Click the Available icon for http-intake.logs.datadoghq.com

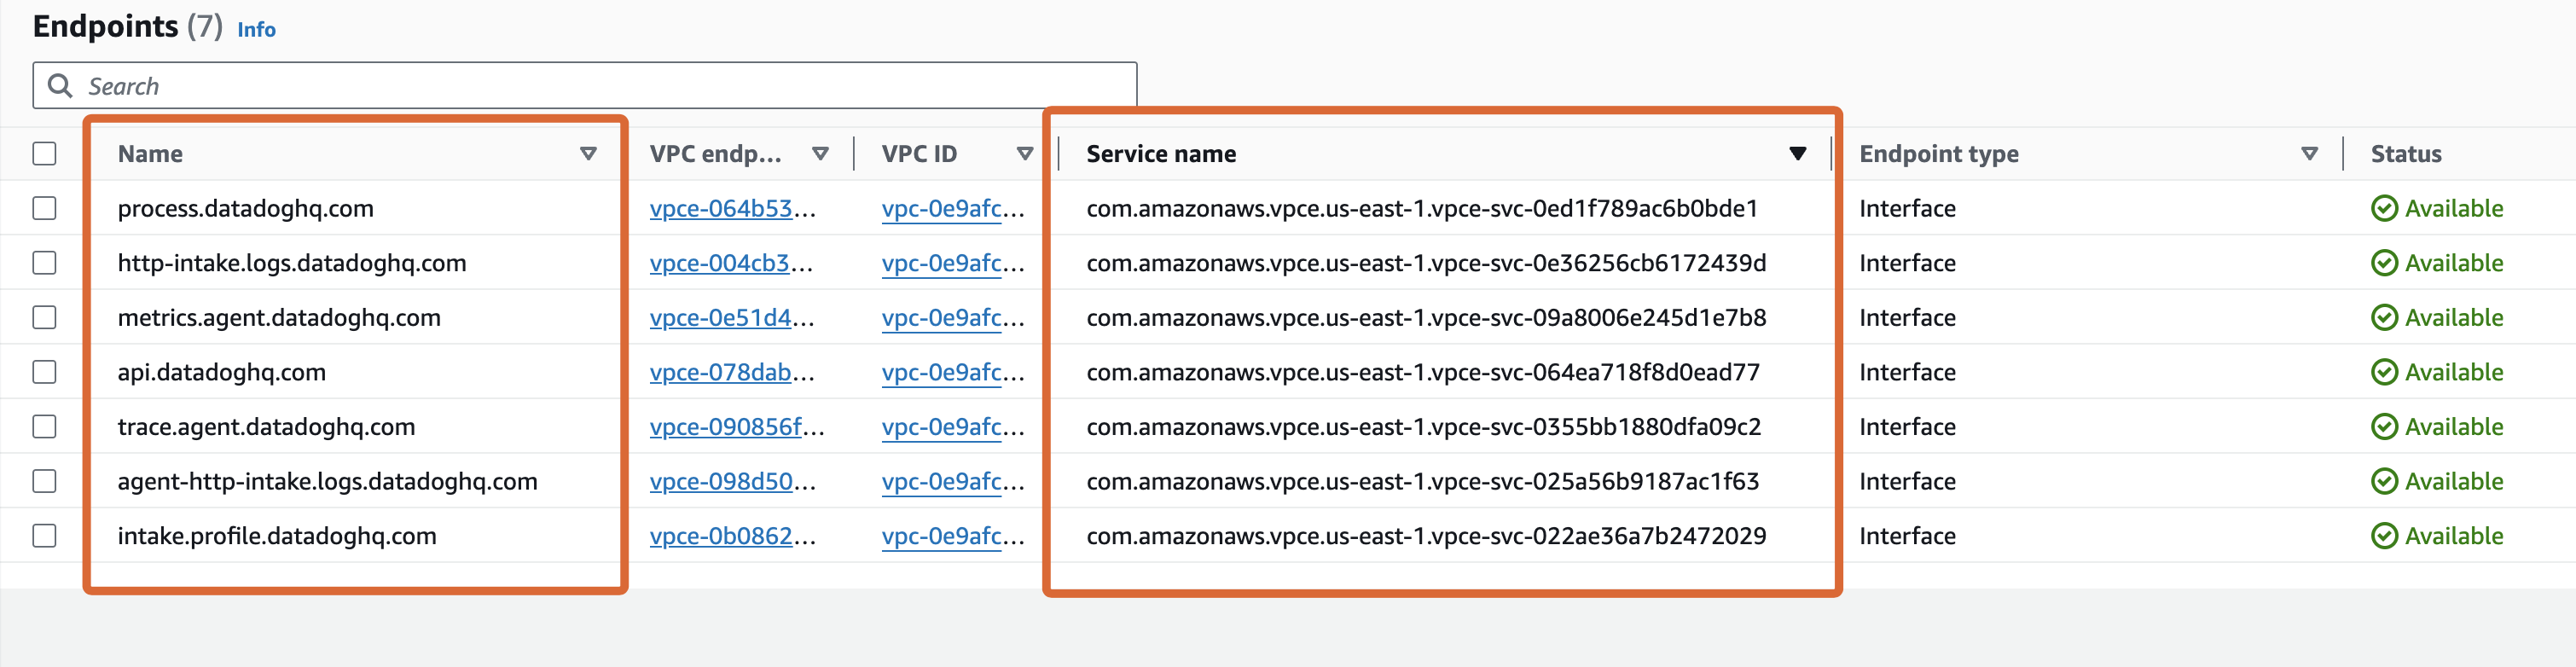click(2384, 263)
